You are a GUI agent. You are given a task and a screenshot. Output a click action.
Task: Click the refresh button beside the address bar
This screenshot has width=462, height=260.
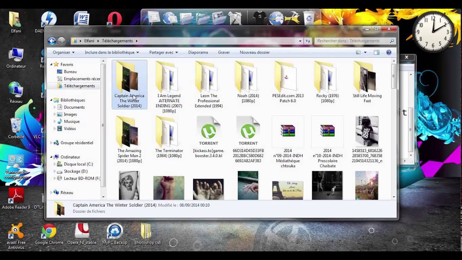tap(308, 41)
